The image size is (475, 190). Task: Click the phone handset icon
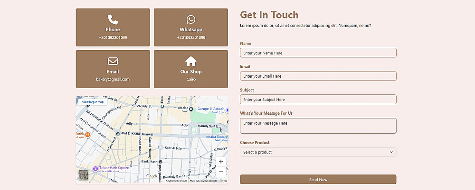click(113, 19)
